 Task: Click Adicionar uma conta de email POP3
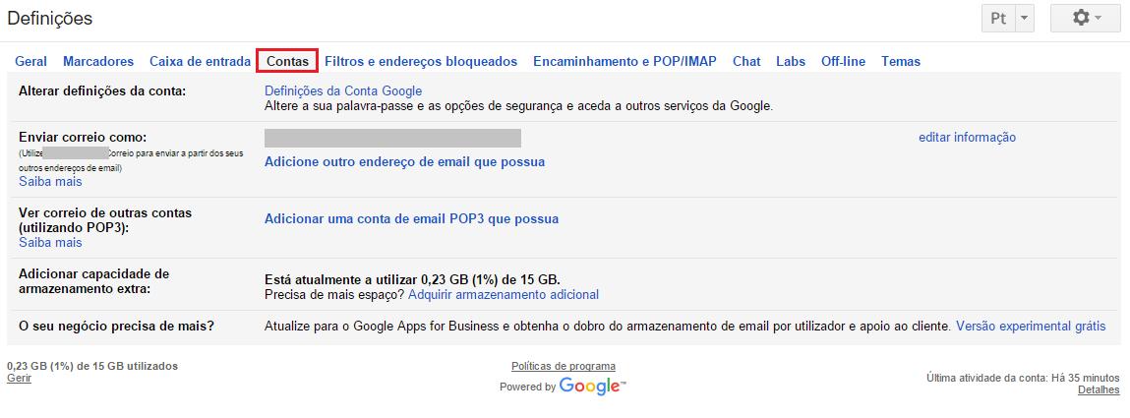[x=411, y=219]
